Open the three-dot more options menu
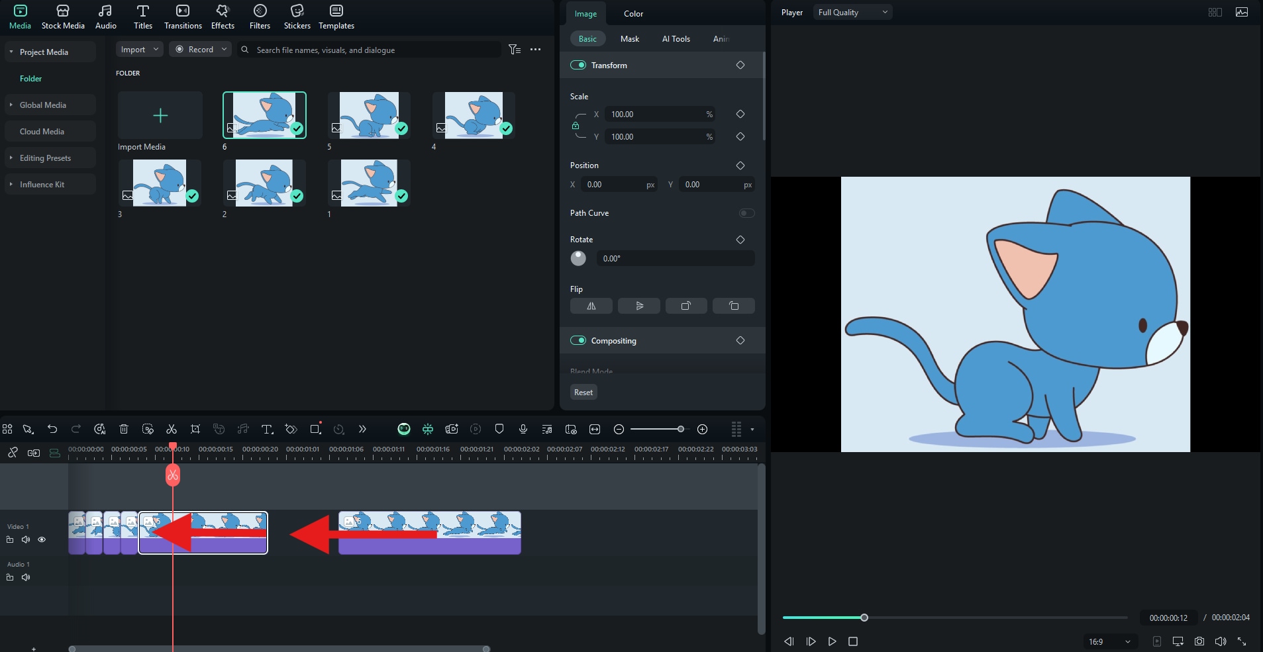Image resolution: width=1263 pixels, height=652 pixels. [x=536, y=50]
